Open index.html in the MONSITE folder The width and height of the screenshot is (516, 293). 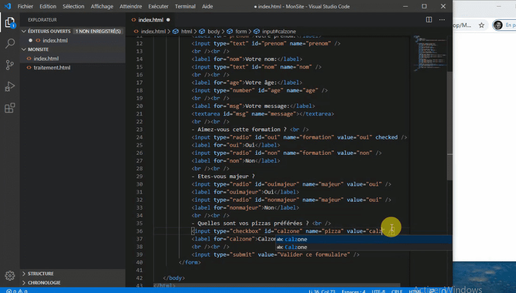pyautogui.click(x=46, y=59)
